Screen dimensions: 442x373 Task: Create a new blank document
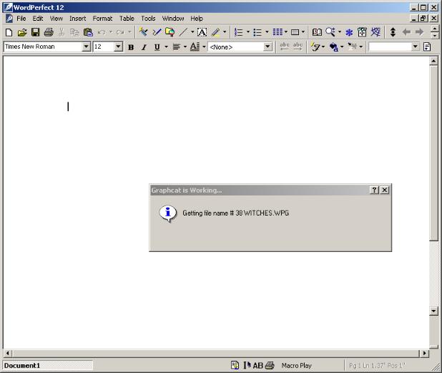(x=9, y=32)
